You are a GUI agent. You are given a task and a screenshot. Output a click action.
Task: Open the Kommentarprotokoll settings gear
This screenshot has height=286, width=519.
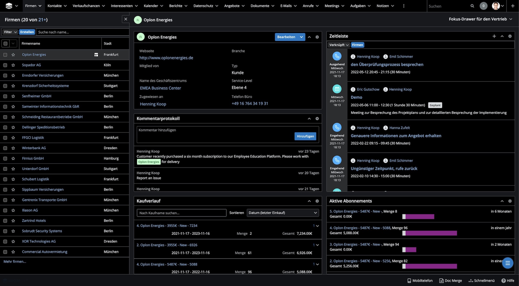317,119
